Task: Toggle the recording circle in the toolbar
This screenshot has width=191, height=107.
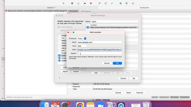Action: pyautogui.click(x=72, y=3)
